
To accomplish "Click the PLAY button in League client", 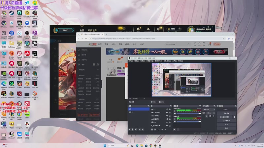I will [65, 30].
